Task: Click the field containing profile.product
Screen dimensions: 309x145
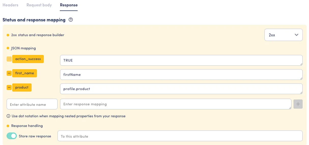Action: pos(181,89)
